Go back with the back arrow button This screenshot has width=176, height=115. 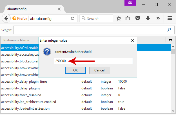tap(6, 18)
